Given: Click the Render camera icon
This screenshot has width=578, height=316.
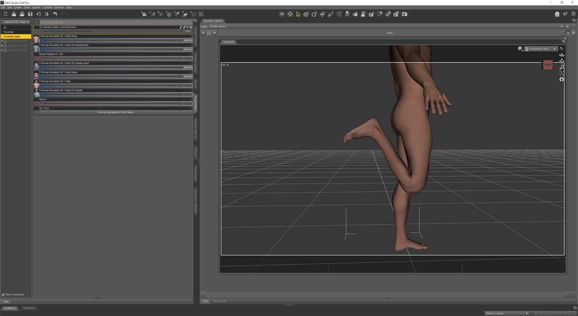Looking at the screenshot, I should coord(404,14).
